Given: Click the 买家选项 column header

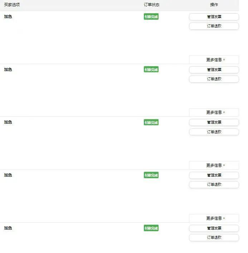Looking at the screenshot, I should click(x=12, y=5).
